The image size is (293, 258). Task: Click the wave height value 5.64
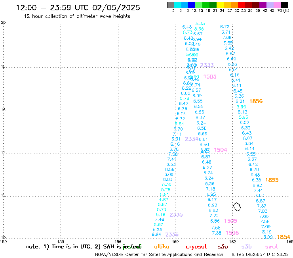tap(180, 124)
